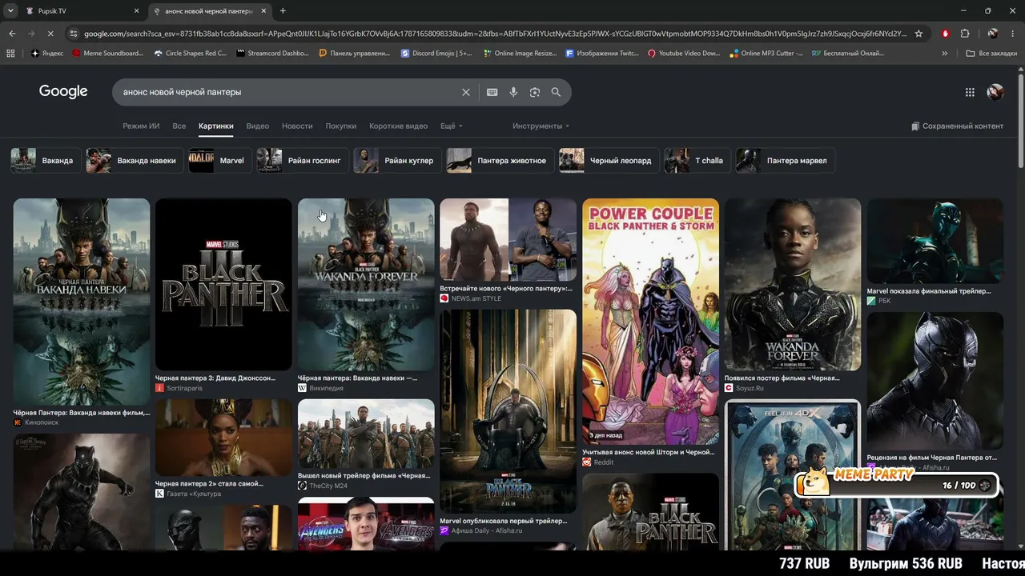
Task: Filter images by 'T challa' chip
Action: click(x=697, y=161)
